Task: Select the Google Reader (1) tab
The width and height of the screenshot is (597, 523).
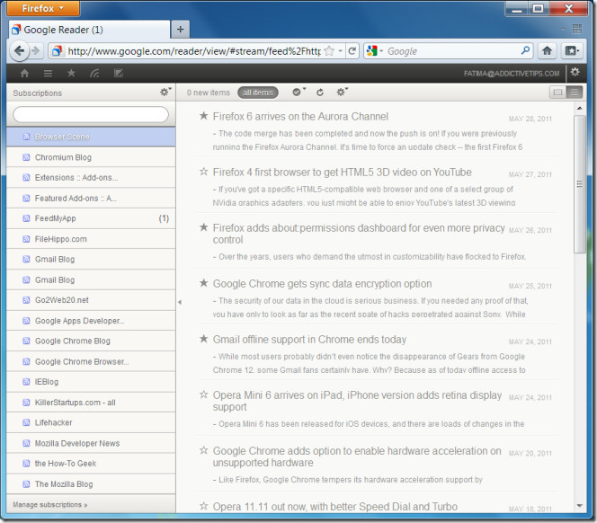Action: coord(89,30)
